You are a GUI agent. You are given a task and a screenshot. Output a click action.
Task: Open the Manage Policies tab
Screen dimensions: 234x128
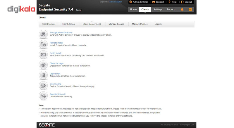pyautogui.click(x=140, y=24)
